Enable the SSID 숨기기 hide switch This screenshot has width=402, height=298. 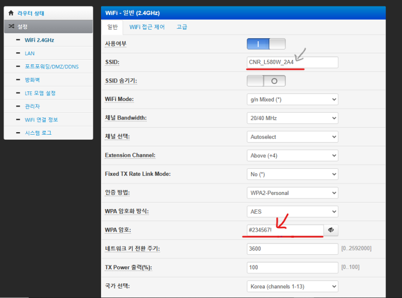(266, 80)
